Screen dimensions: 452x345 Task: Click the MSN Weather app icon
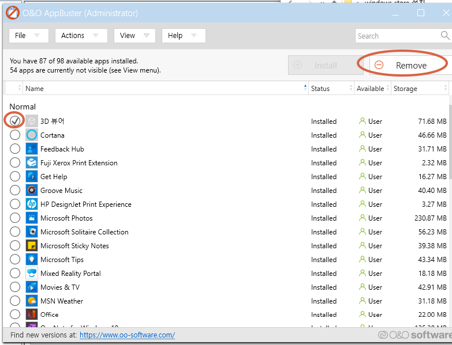[x=32, y=301]
